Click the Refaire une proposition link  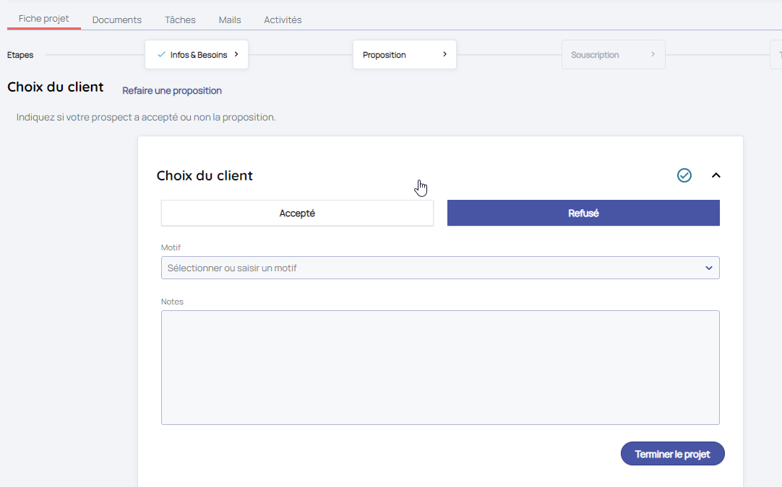click(x=172, y=91)
